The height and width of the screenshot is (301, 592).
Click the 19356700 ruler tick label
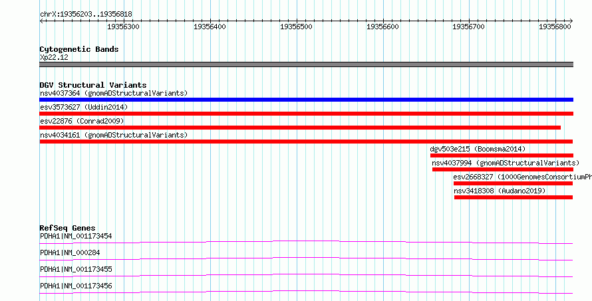click(x=468, y=27)
